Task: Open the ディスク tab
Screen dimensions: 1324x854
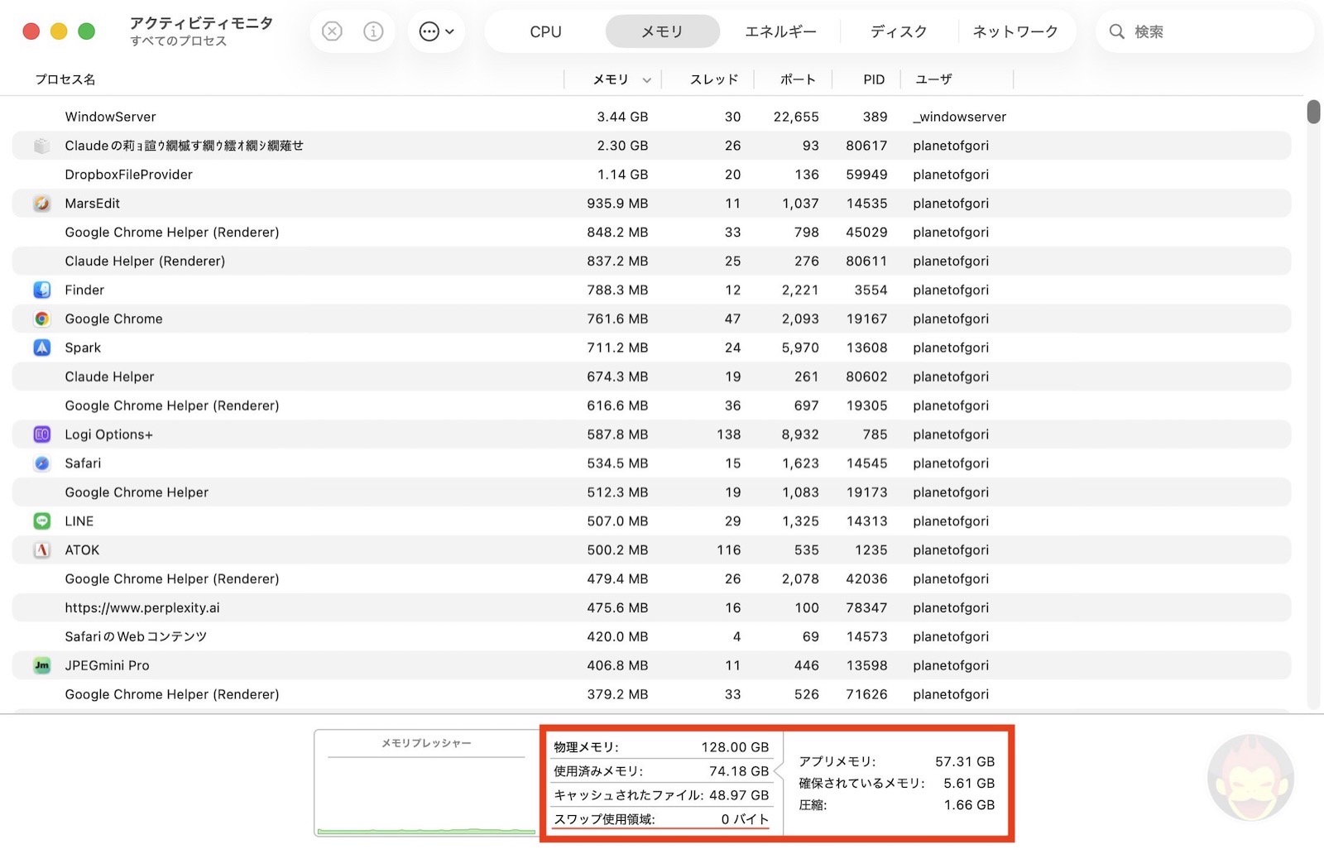Action: pos(898,31)
